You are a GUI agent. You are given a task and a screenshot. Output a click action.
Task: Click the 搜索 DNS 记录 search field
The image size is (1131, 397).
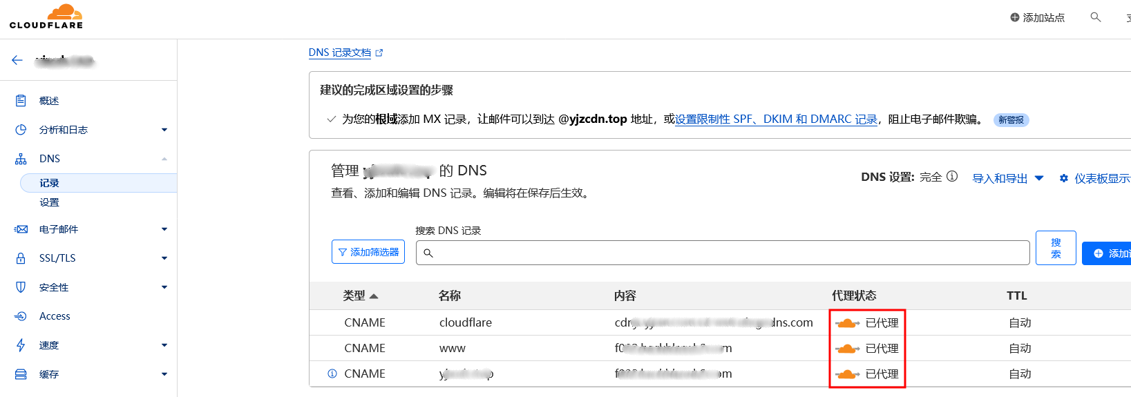pos(722,253)
